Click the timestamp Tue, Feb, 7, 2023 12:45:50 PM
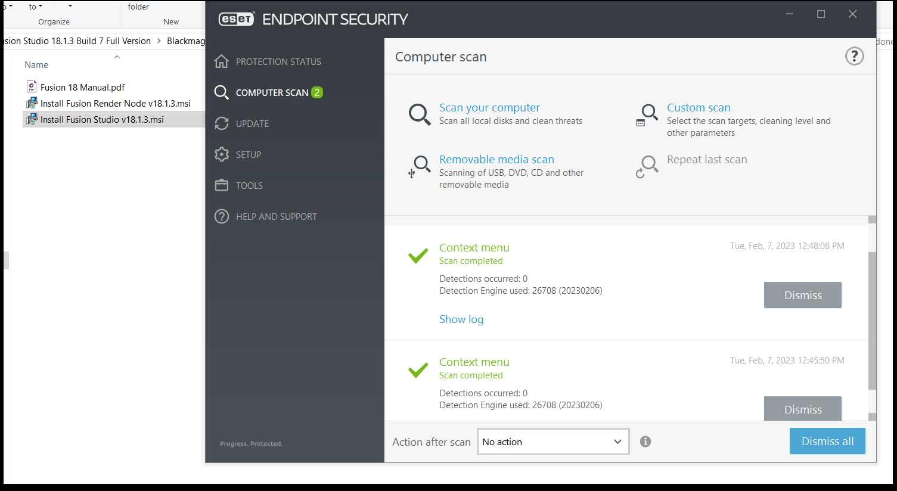Screen dimensions: 897x491 tap(787, 361)
